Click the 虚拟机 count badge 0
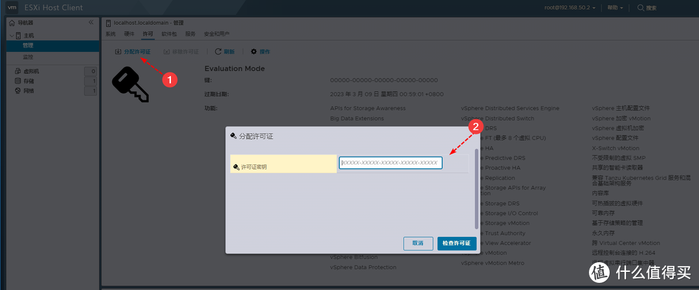The height and width of the screenshot is (290, 699). coord(91,71)
